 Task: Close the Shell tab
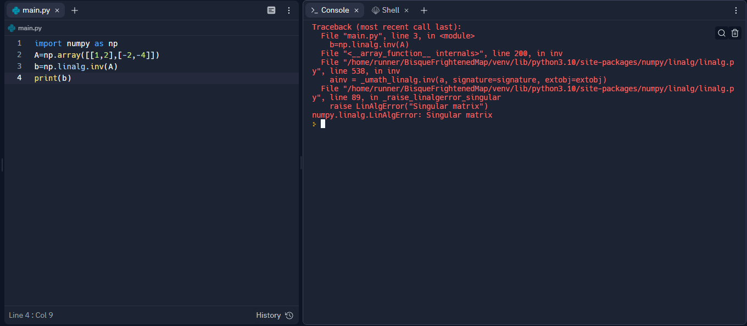tap(406, 10)
